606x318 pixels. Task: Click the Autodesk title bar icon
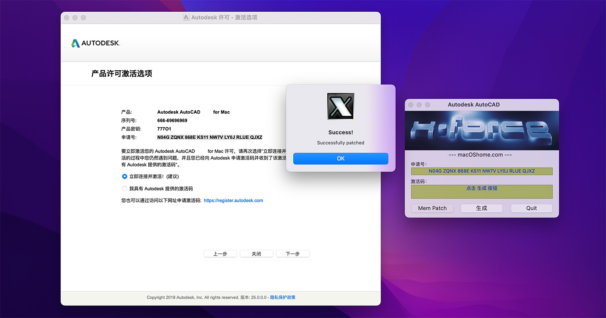[186, 18]
